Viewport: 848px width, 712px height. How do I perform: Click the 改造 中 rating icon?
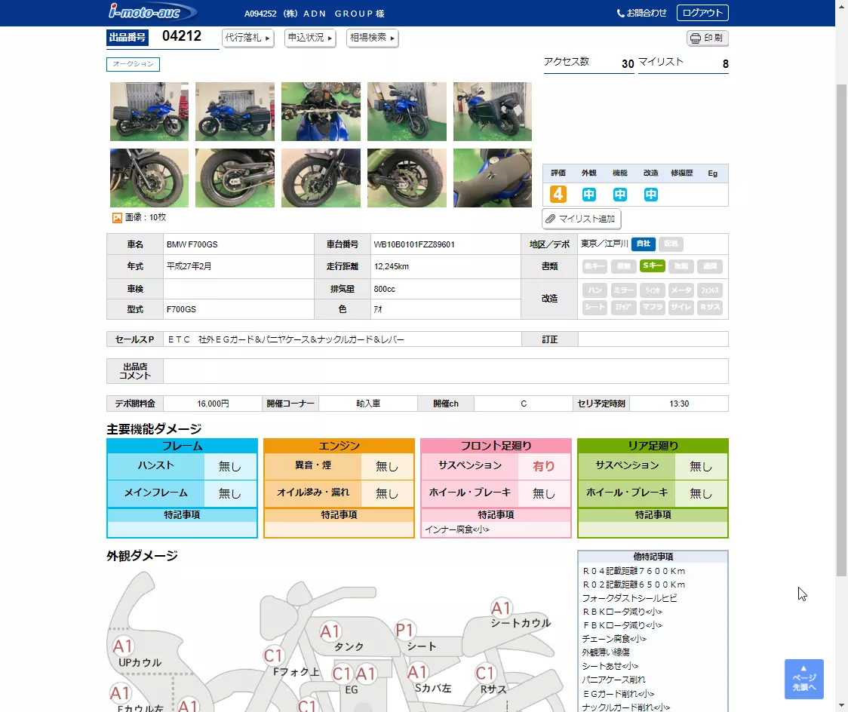tap(650, 194)
